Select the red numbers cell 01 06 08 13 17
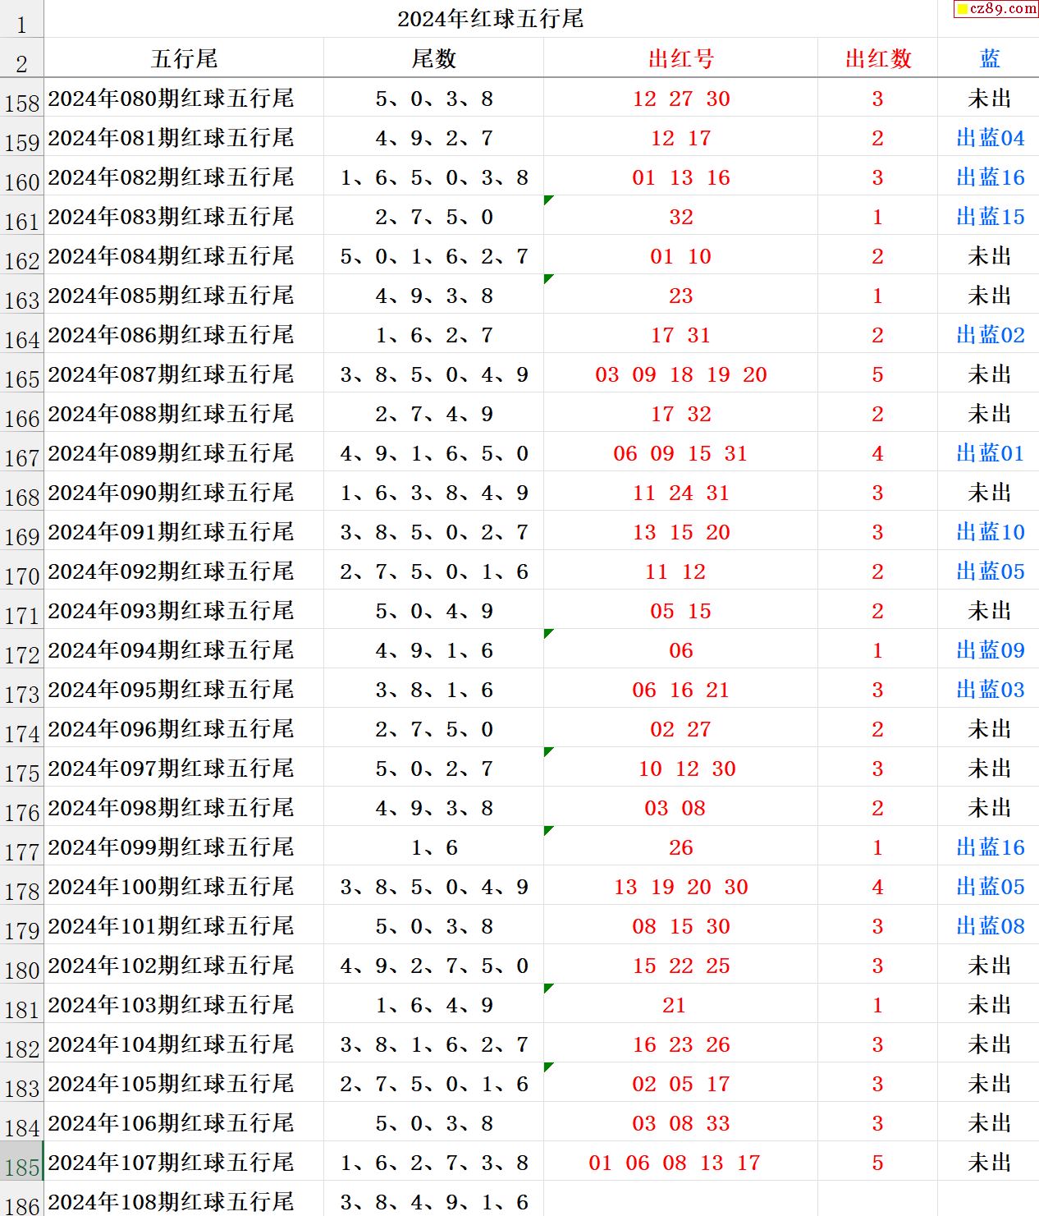The width and height of the screenshot is (1039, 1216). coord(674,1163)
